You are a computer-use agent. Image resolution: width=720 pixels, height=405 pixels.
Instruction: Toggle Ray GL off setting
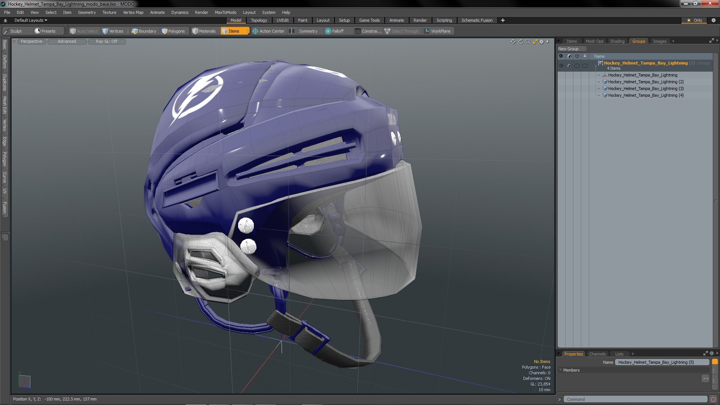[x=106, y=42]
